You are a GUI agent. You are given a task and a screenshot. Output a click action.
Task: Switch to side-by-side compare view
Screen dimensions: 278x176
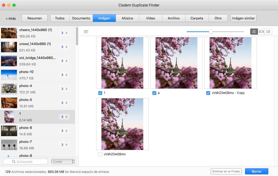(x=261, y=32)
